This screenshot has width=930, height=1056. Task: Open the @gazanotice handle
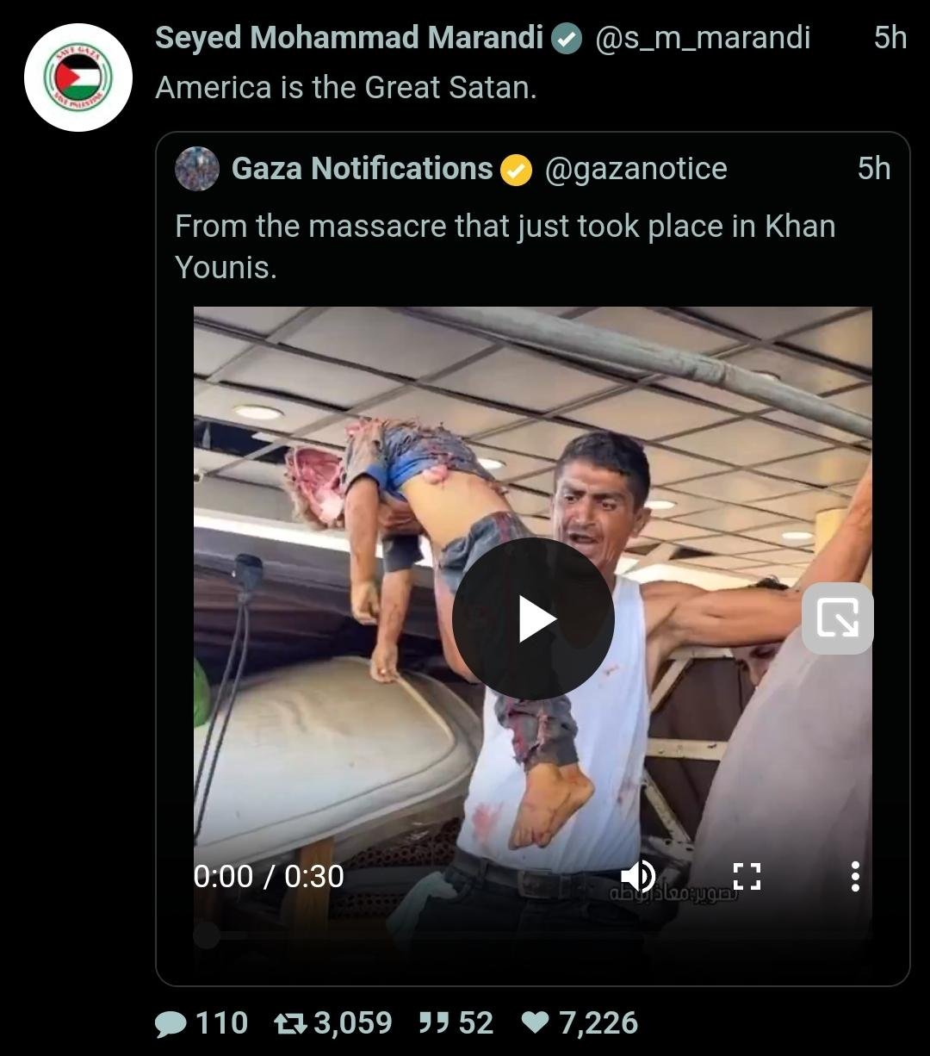635,169
